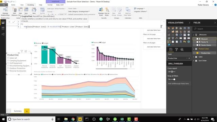This screenshot has height=122, width=217.
Task: Switch to the Home ribbon tab
Action: [x=13, y=5]
